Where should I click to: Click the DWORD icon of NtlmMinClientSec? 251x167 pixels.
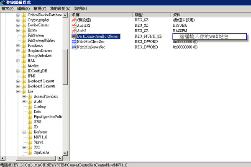click(74, 41)
